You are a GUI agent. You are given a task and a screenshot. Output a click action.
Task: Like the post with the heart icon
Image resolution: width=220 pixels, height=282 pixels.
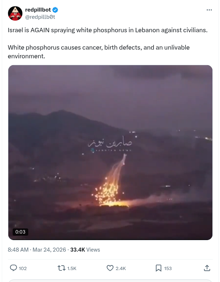(x=110, y=268)
